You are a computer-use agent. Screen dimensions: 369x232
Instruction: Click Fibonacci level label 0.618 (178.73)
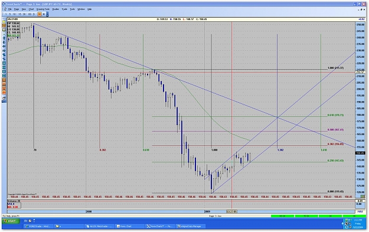335,115
